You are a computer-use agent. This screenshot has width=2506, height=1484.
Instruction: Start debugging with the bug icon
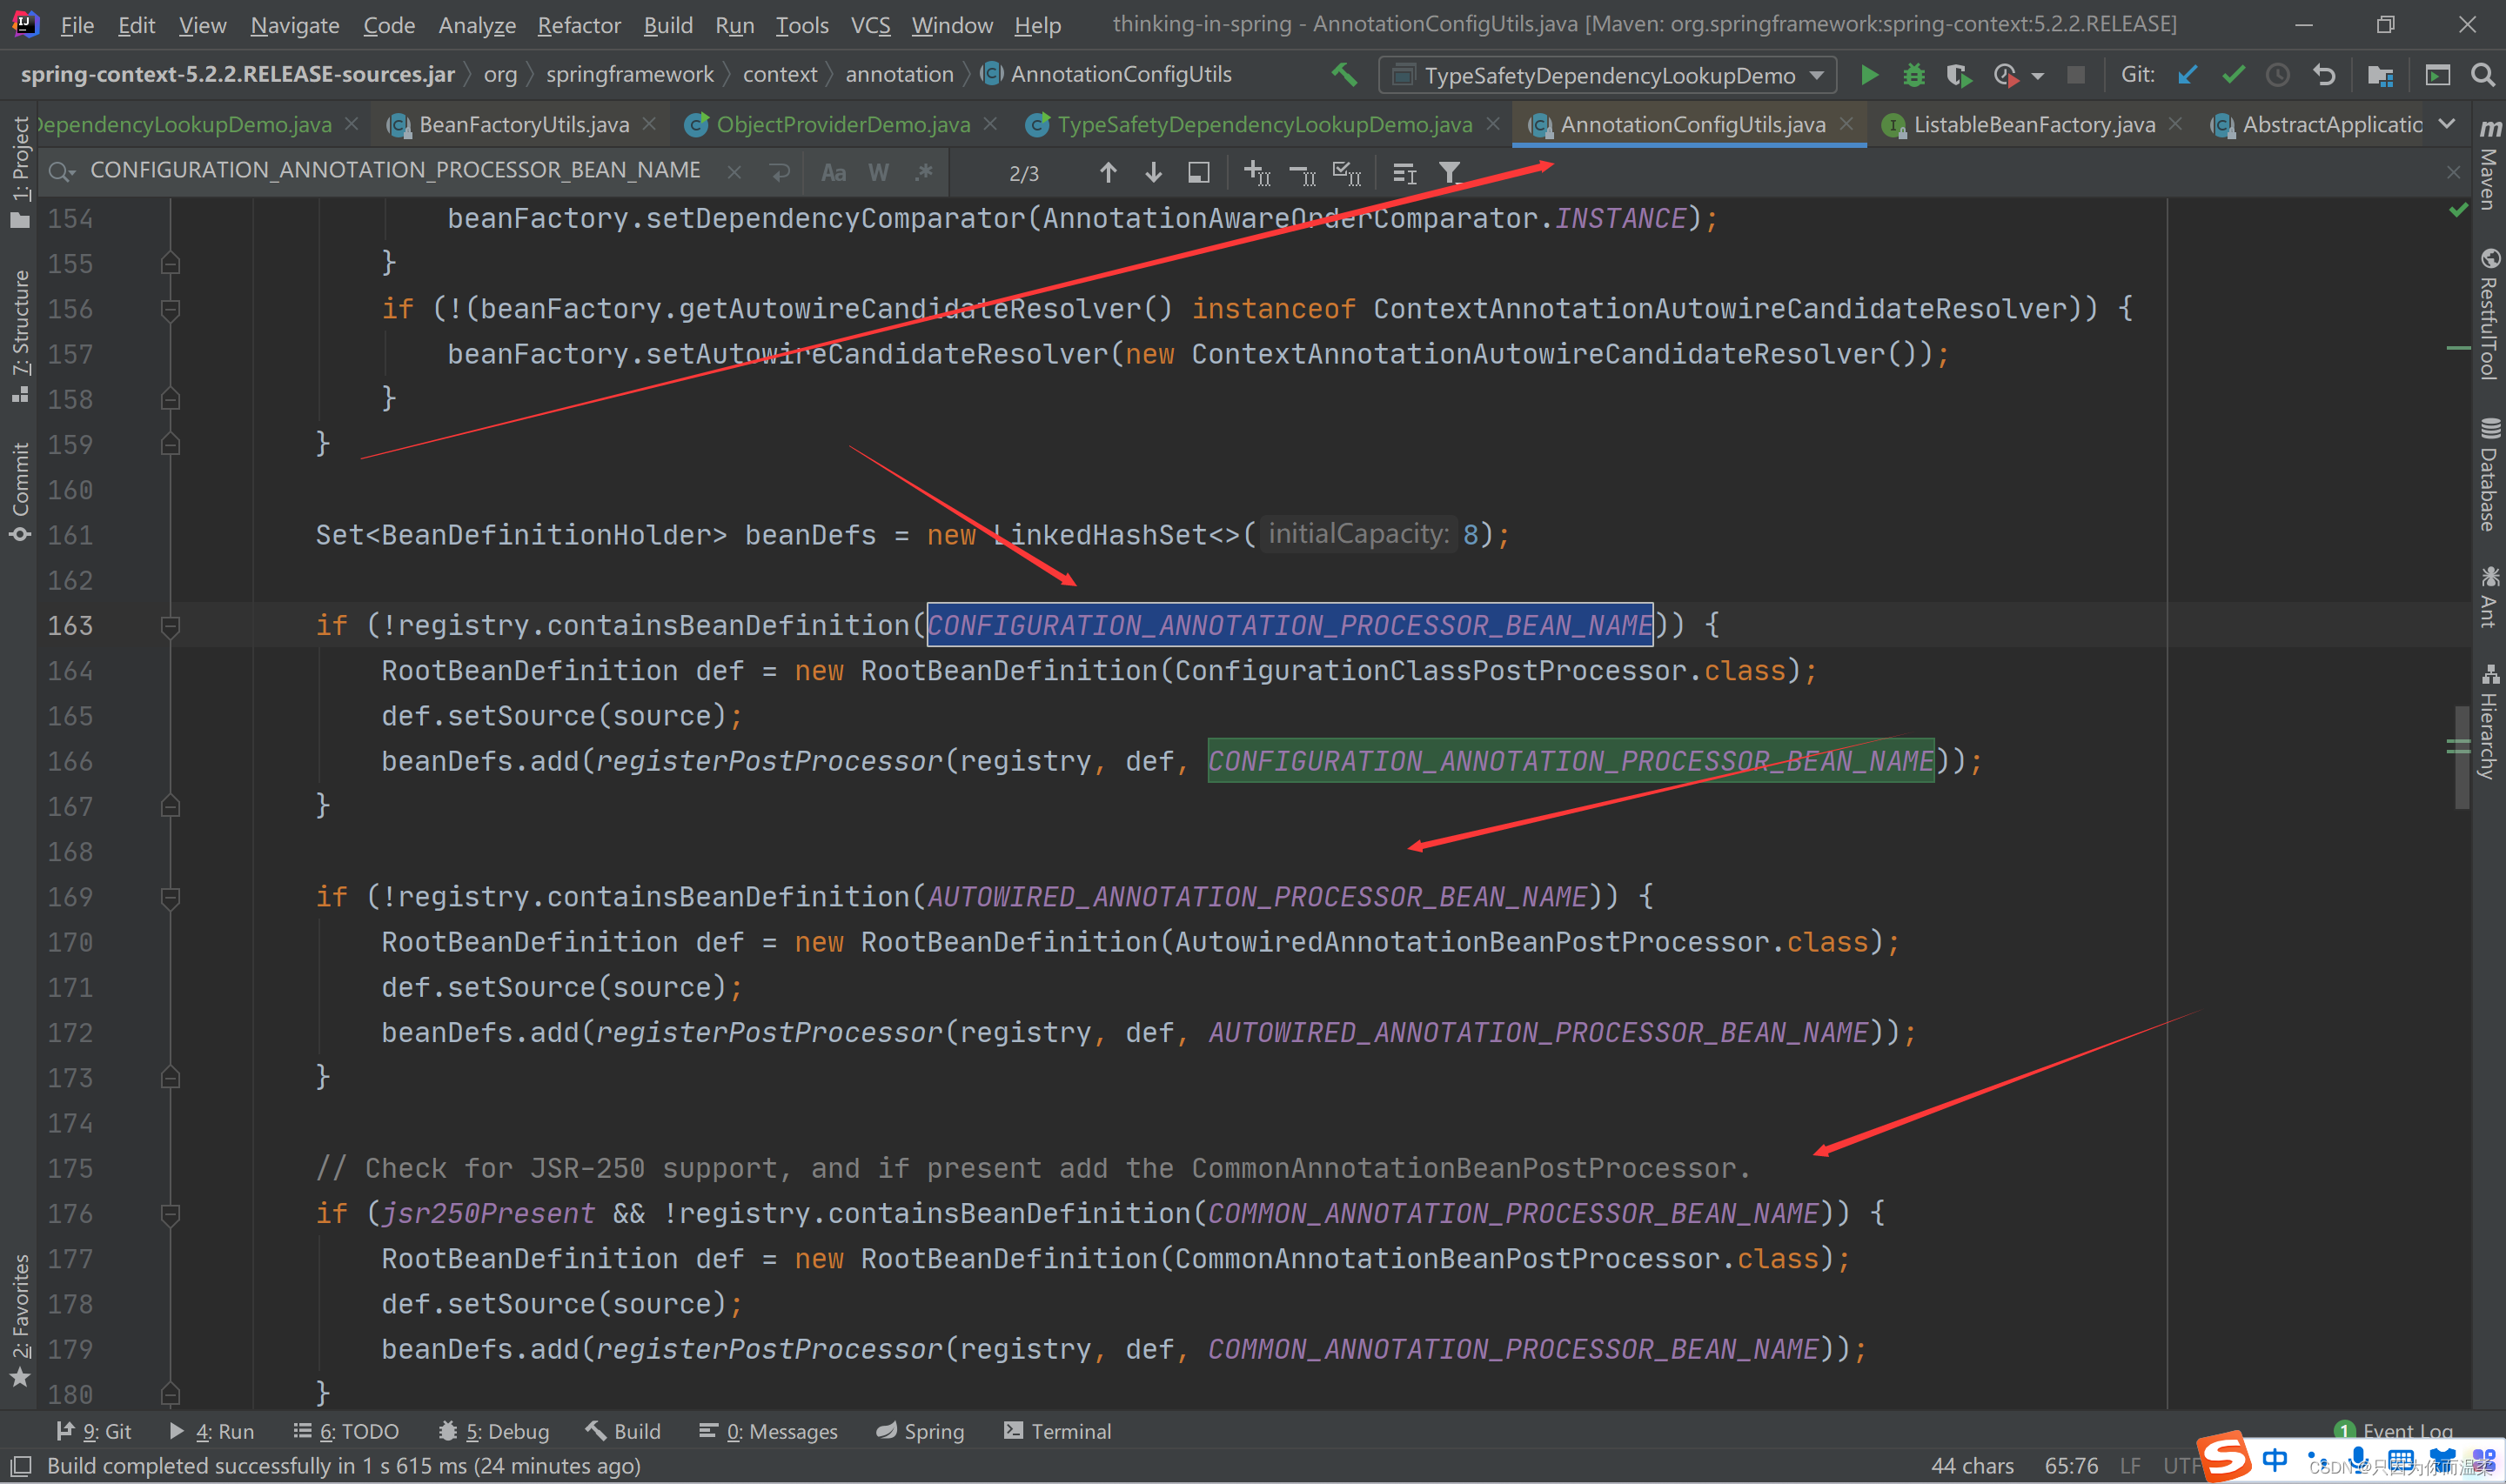click(x=1913, y=75)
